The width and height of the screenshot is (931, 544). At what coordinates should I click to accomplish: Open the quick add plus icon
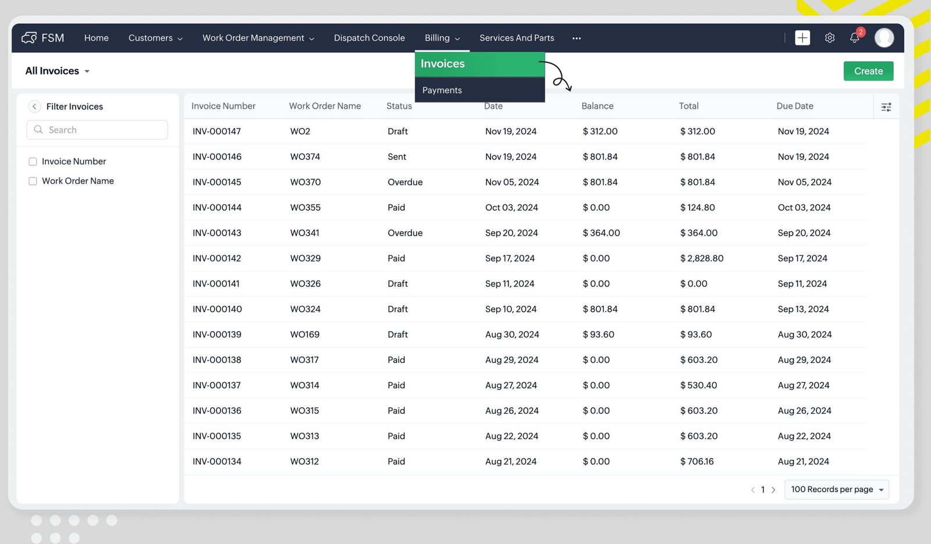[x=802, y=38]
